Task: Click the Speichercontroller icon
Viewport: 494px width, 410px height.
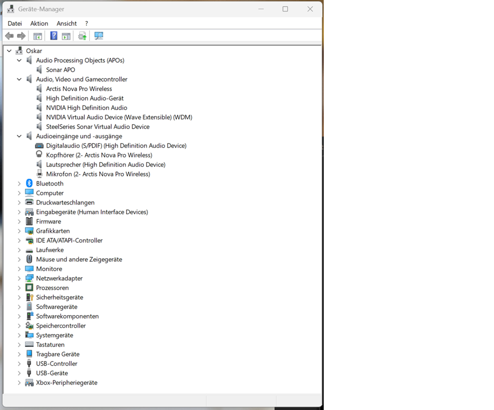Action: [x=30, y=325]
